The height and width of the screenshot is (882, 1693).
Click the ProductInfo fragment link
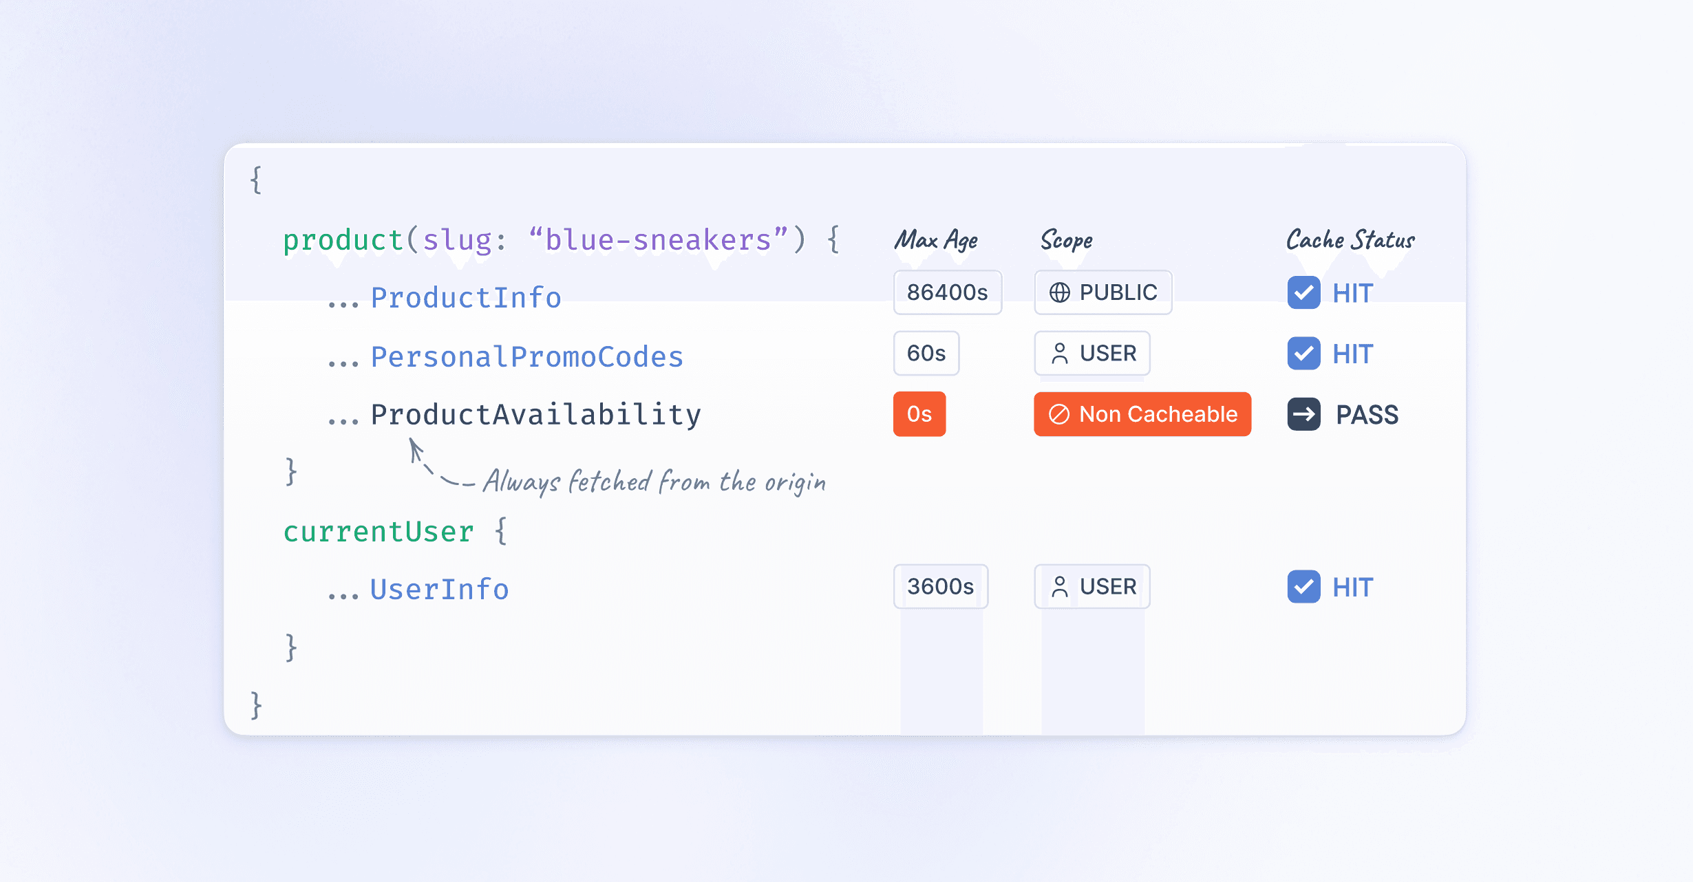coord(466,298)
